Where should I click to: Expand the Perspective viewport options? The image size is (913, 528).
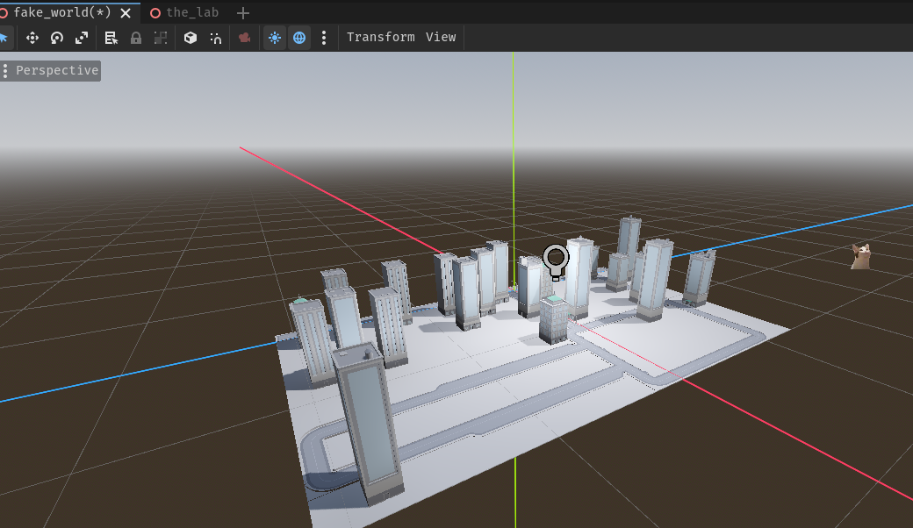(50, 70)
